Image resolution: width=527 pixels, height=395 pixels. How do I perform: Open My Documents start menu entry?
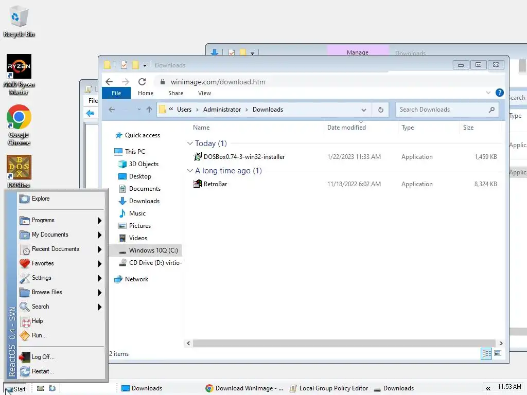pyautogui.click(x=61, y=235)
